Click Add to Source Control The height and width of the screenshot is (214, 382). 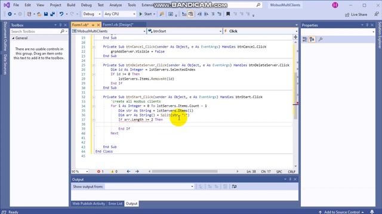coord(341,212)
